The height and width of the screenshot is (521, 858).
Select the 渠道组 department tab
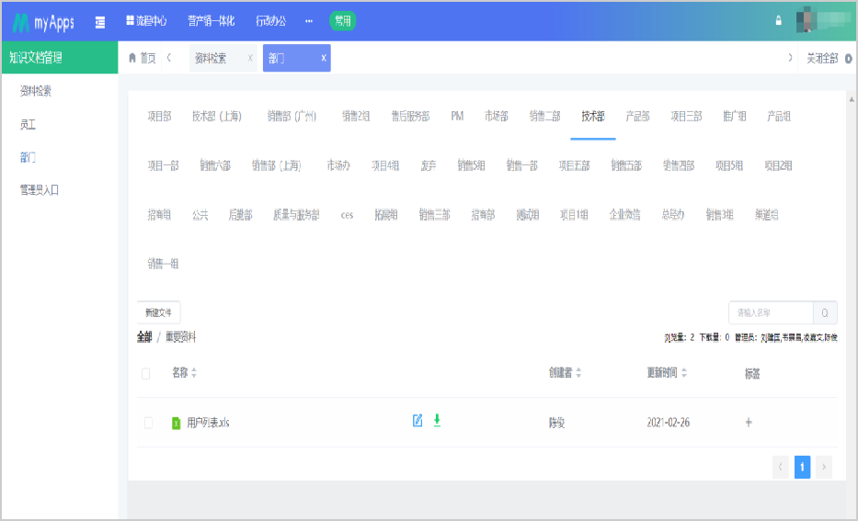pos(767,215)
